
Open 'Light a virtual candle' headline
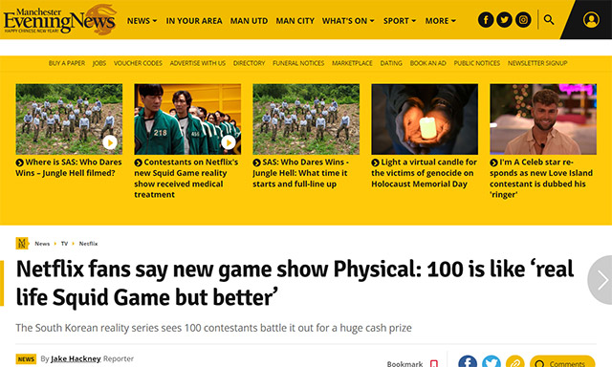425,173
